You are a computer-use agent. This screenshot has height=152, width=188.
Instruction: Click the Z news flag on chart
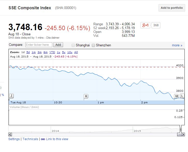(11, 96)
